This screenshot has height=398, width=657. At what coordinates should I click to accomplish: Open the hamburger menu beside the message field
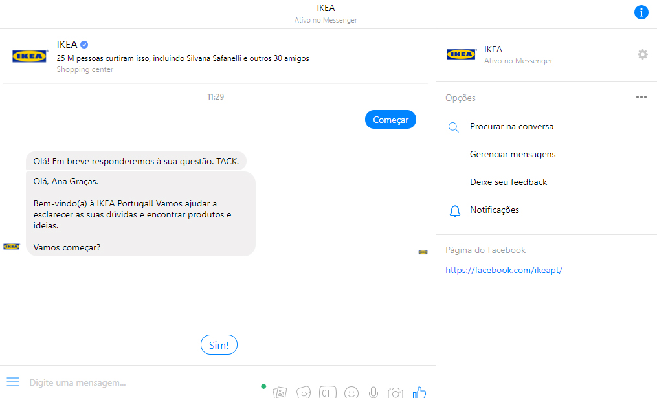(x=13, y=382)
